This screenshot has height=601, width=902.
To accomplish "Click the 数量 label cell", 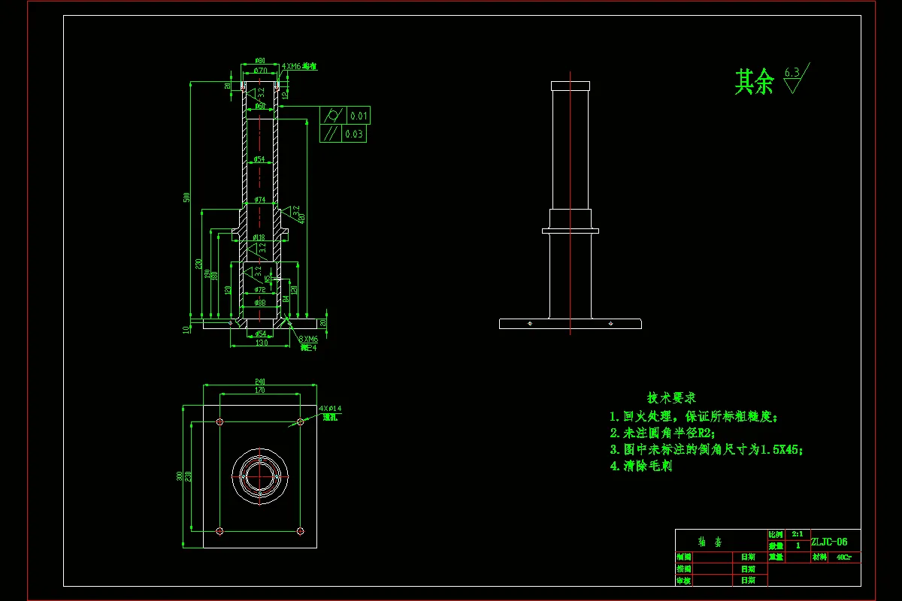I will [x=776, y=545].
